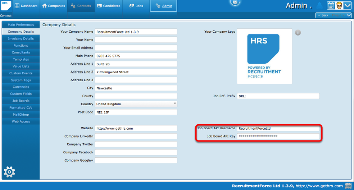Click the Job Board API Key field
The image size is (354, 190).
pos(278,136)
